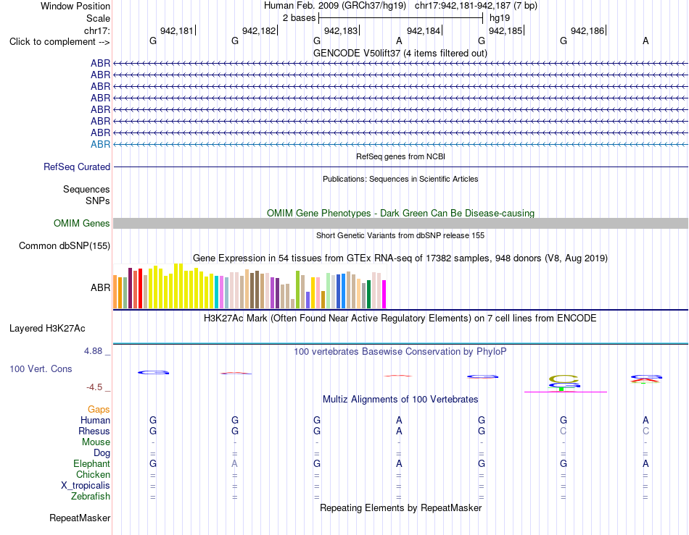The image size is (689, 535).
Task: Click the magenta bar ending the GTEx chart
Action: click(384, 294)
